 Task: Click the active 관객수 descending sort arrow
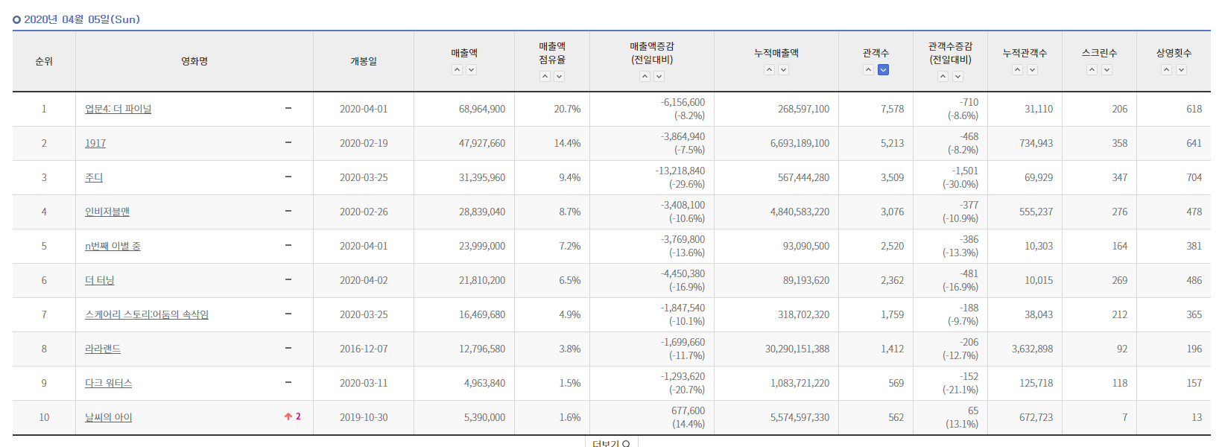click(883, 70)
